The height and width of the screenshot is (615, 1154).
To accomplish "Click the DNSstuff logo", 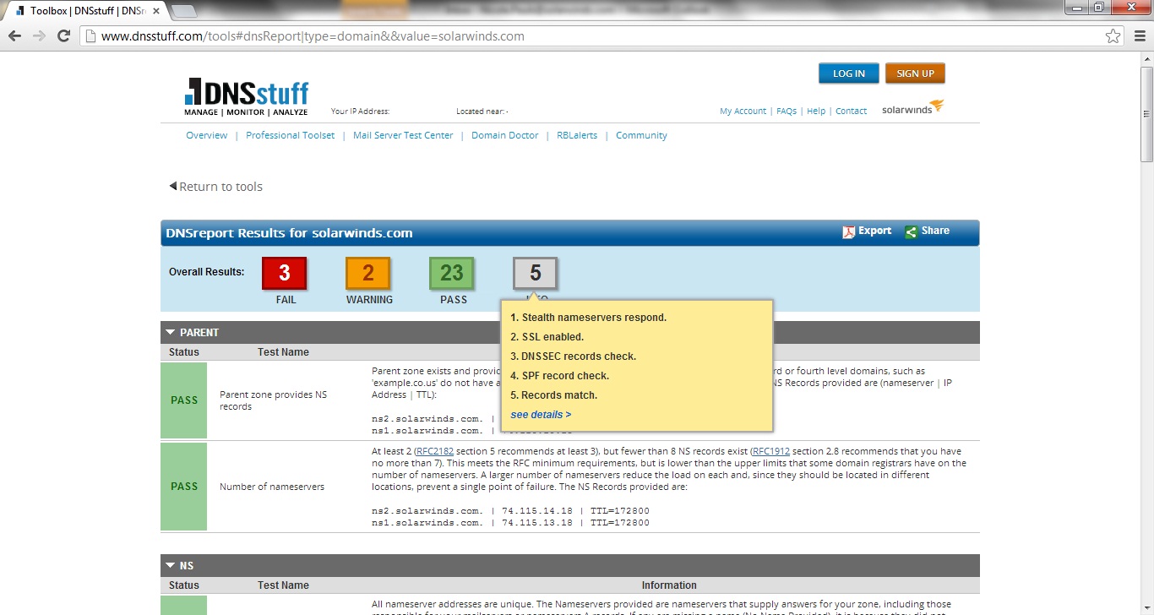I will 245,95.
